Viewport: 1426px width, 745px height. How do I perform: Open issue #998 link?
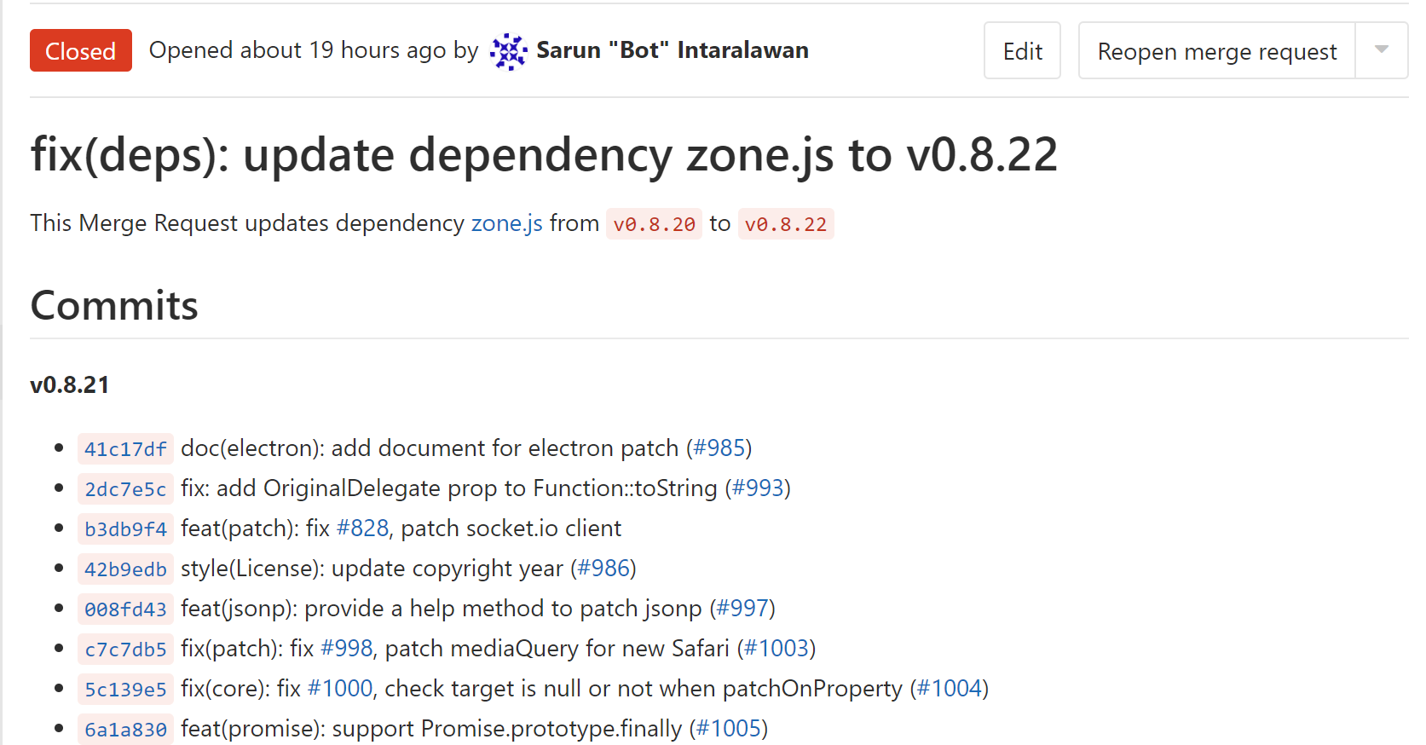tap(347, 649)
